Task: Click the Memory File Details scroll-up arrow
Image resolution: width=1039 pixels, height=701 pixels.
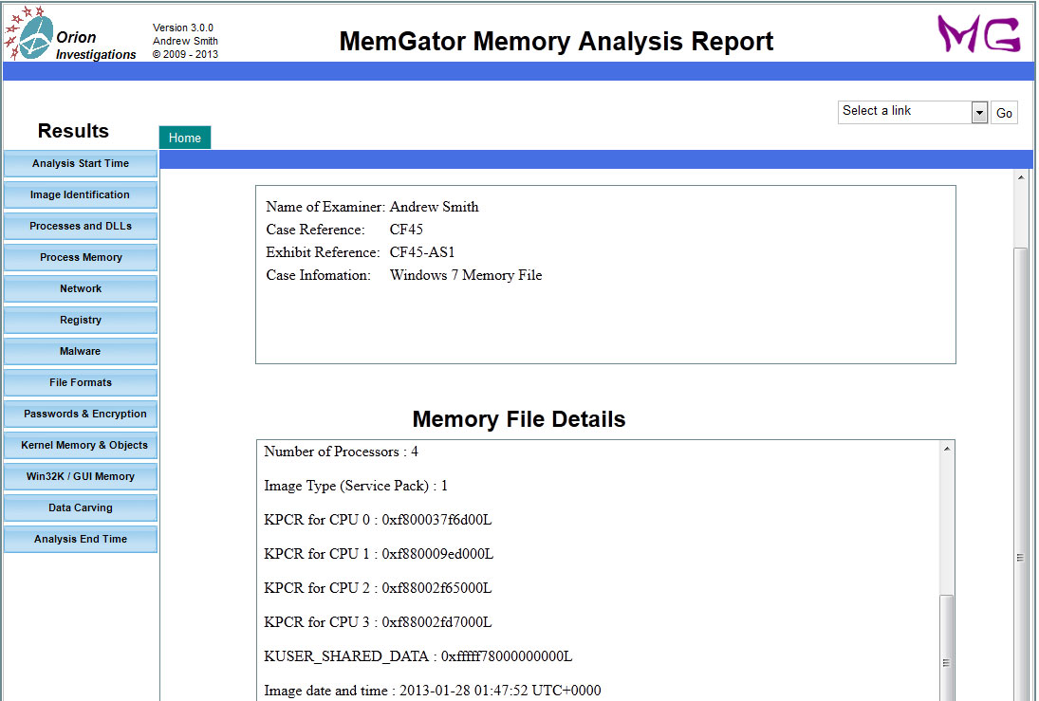Action: pos(947,450)
